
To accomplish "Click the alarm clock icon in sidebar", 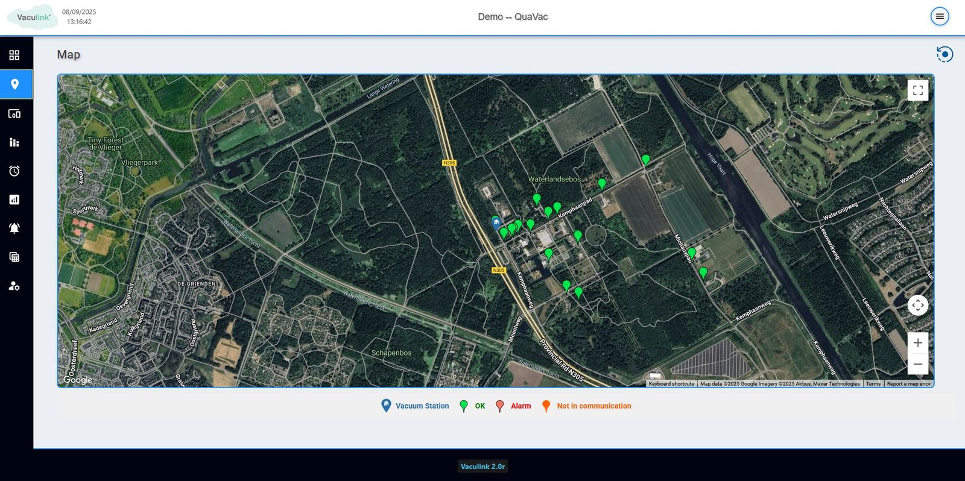I will click(14, 171).
